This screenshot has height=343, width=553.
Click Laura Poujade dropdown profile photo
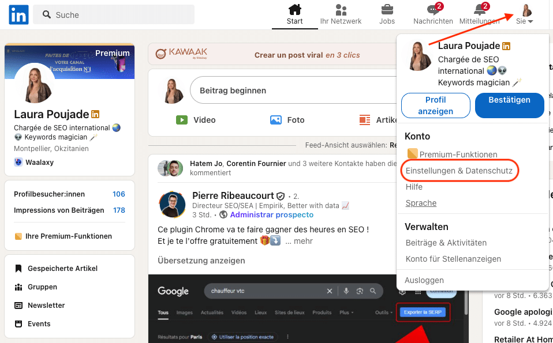[x=419, y=56]
